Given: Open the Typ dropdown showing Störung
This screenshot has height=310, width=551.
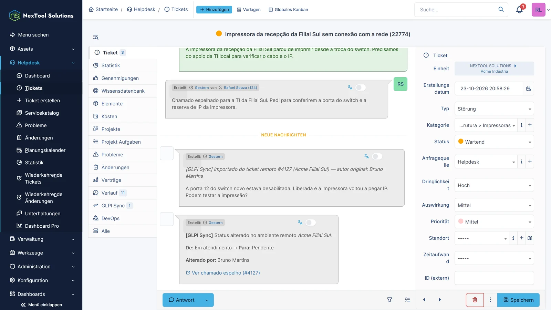Looking at the screenshot, I should [x=494, y=109].
